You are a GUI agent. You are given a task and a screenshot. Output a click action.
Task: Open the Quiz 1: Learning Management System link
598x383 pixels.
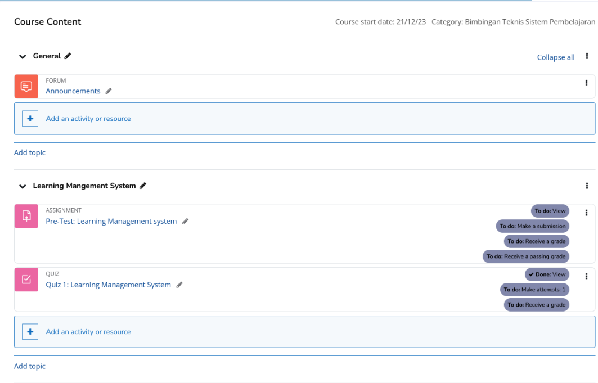[x=108, y=285]
